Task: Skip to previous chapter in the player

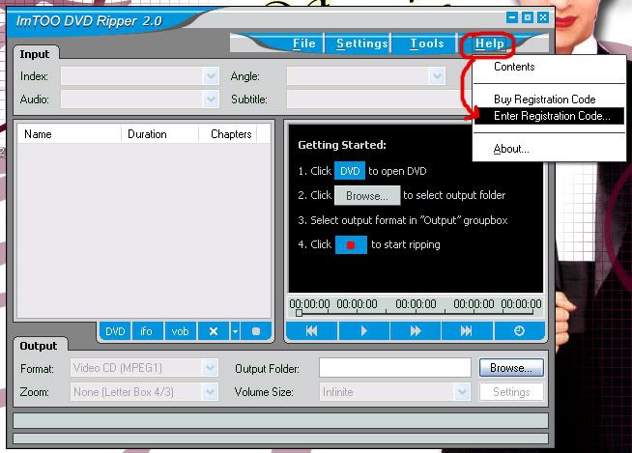Action: click(x=311, y=331)
